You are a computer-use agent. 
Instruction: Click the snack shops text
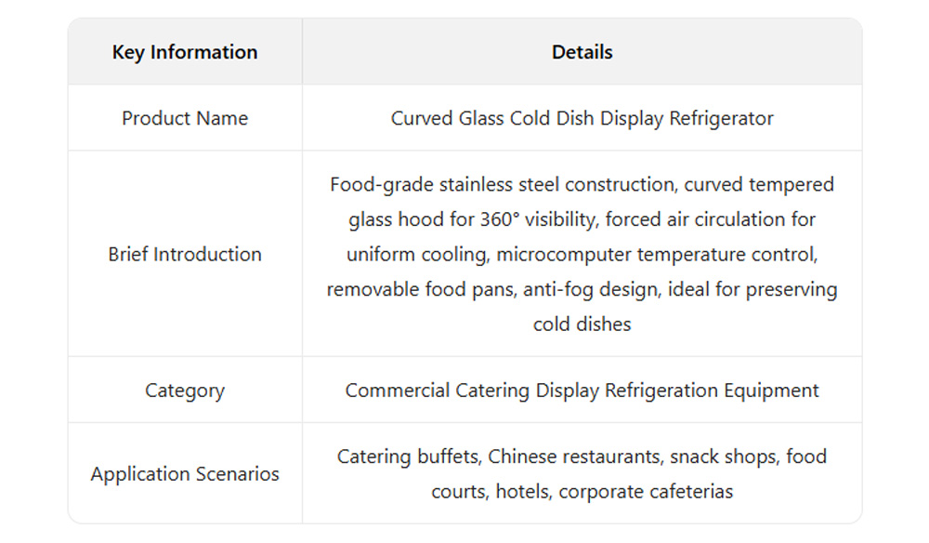coord(724,457)
